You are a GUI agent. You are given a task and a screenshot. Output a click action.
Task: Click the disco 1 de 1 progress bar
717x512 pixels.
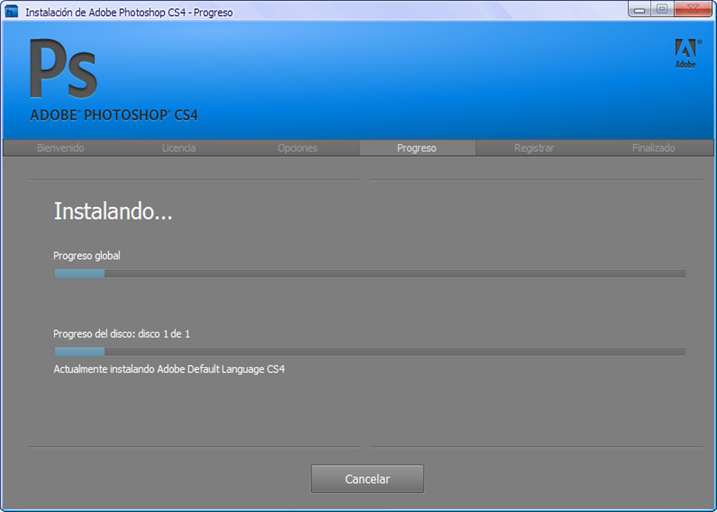pos(370,352)
